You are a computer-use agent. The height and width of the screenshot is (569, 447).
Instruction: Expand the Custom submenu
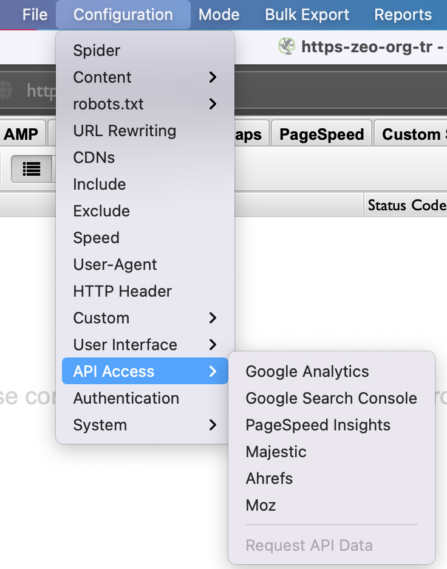point(145,319)
